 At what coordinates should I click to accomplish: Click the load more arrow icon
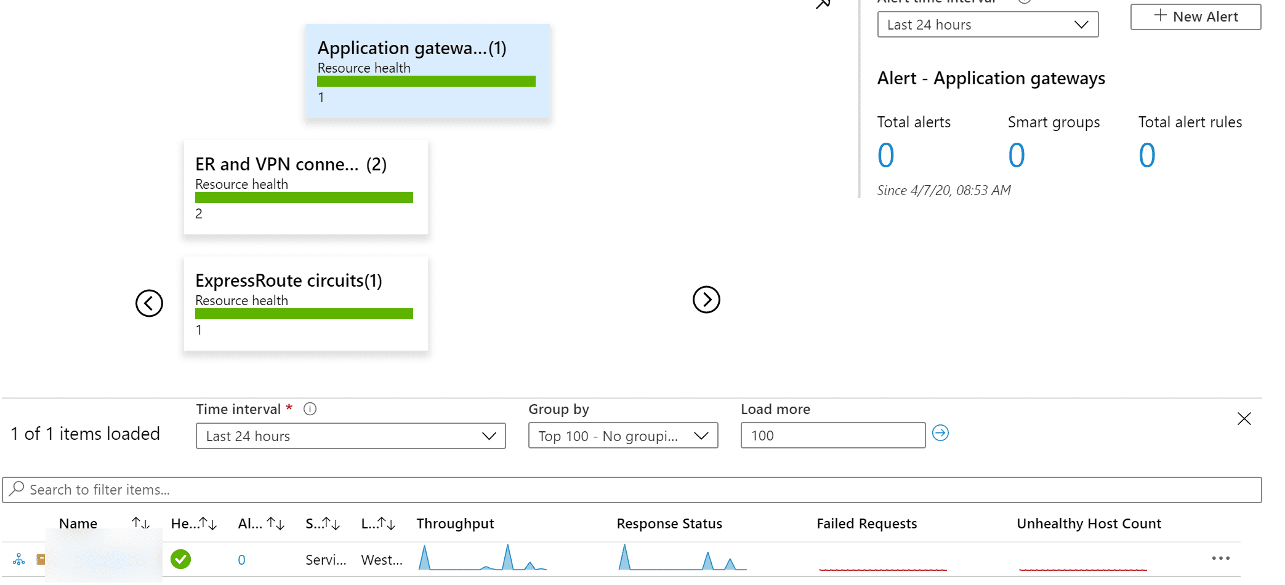940,433
